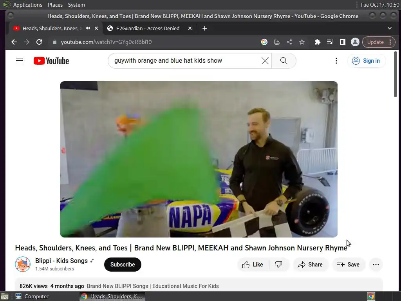The image size is (401, 301).
Task: Open Google lens icon in address bar
Action: [264, 42]
